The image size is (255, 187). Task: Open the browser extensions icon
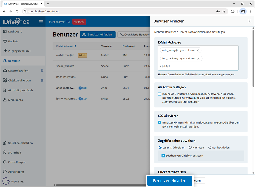coord(233,11)
